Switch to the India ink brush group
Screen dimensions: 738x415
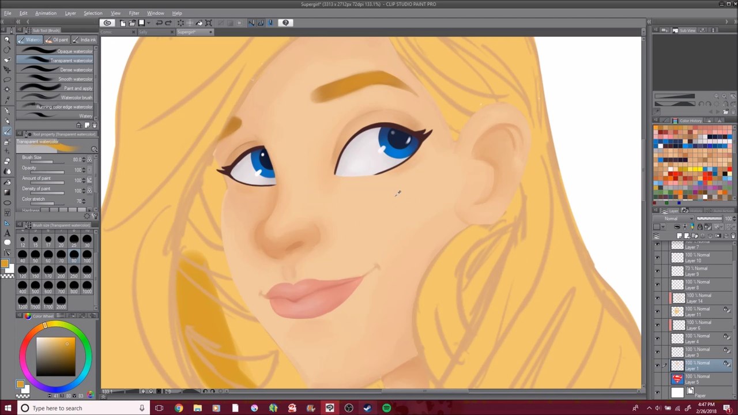click(84, 40)
